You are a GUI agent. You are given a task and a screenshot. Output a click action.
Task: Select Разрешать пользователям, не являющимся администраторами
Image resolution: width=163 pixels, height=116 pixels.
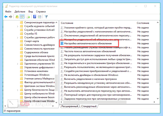pos(98,67)
